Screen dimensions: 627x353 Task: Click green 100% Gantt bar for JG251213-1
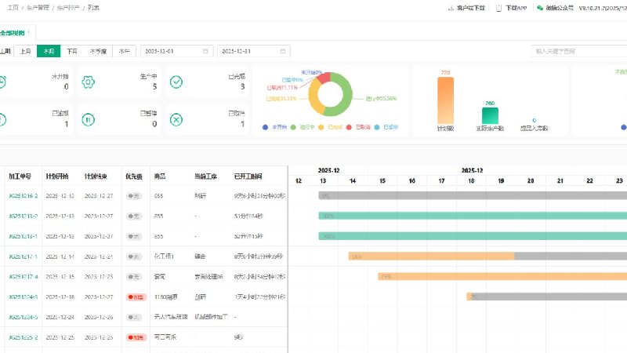[x=473, y=236]
